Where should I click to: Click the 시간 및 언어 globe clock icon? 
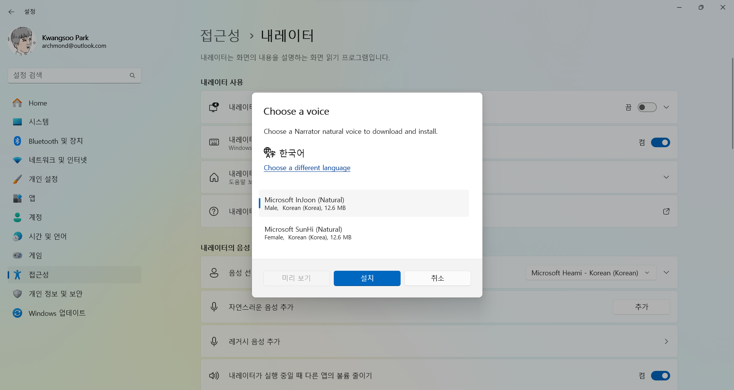point(17,236)
